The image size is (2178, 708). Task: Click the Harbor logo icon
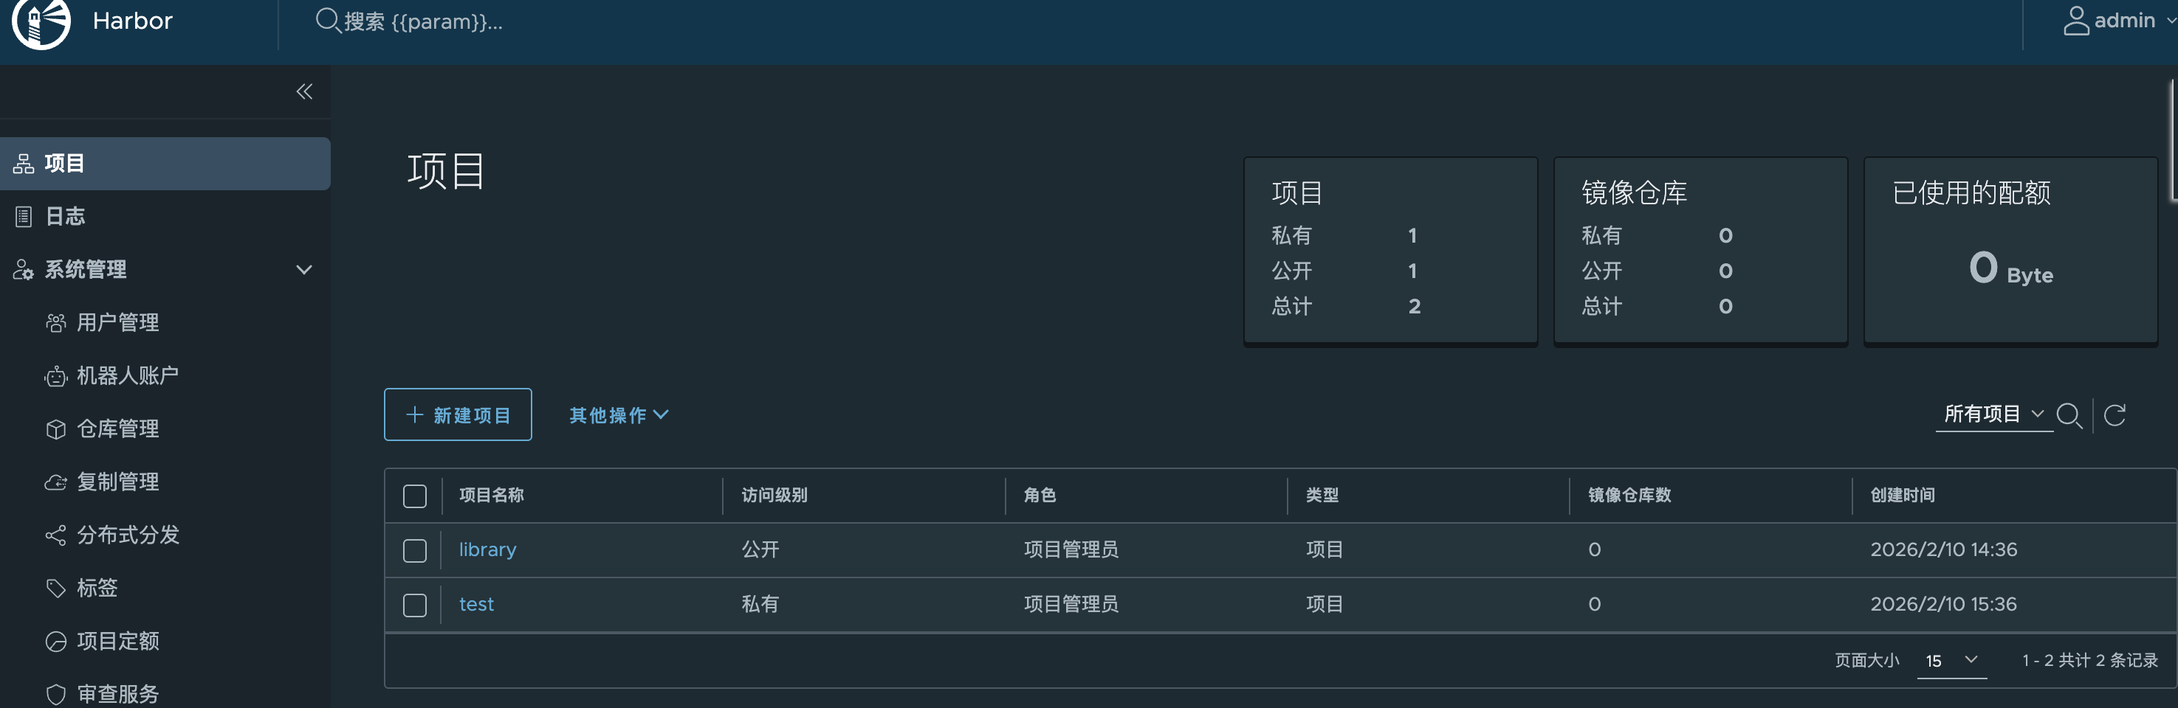[x=41, y=21]
